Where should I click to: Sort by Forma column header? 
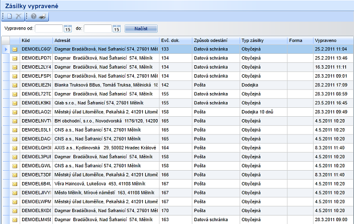tap(301, 40)
